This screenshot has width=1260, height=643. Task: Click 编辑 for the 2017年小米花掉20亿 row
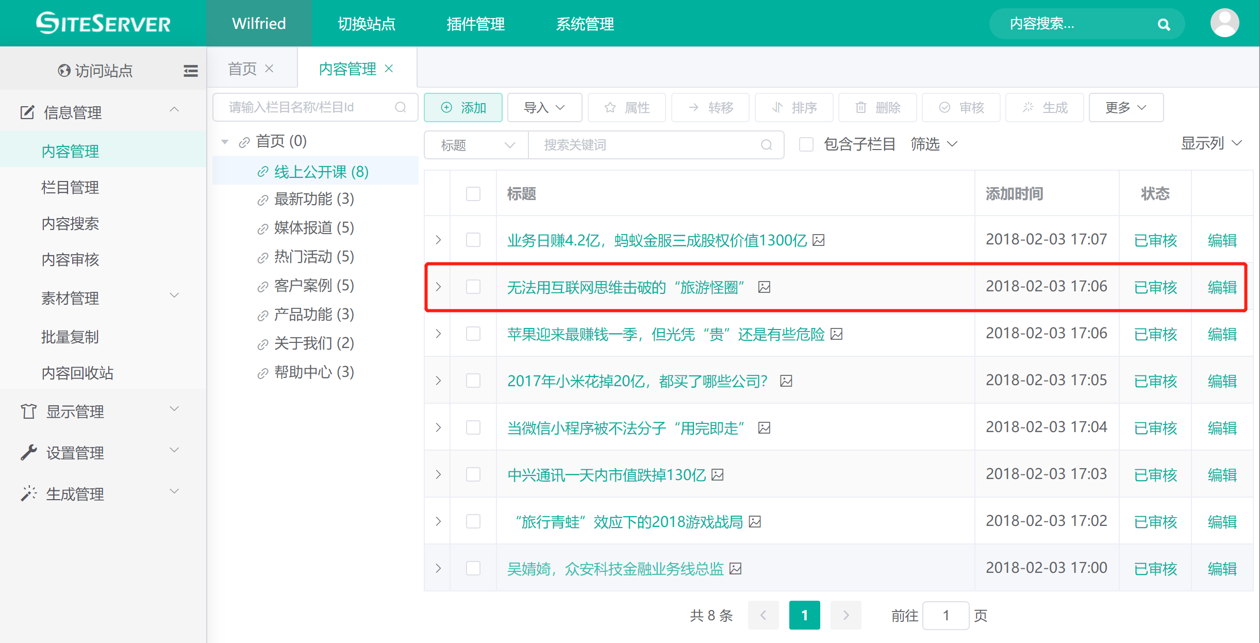click(1222, 381)
